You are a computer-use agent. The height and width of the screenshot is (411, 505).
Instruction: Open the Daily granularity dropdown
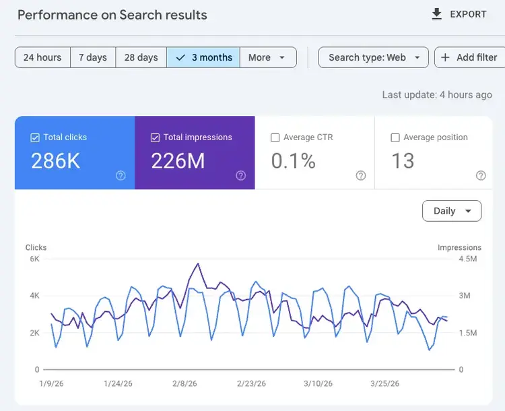pyautogui.click(x=452, y=211)
